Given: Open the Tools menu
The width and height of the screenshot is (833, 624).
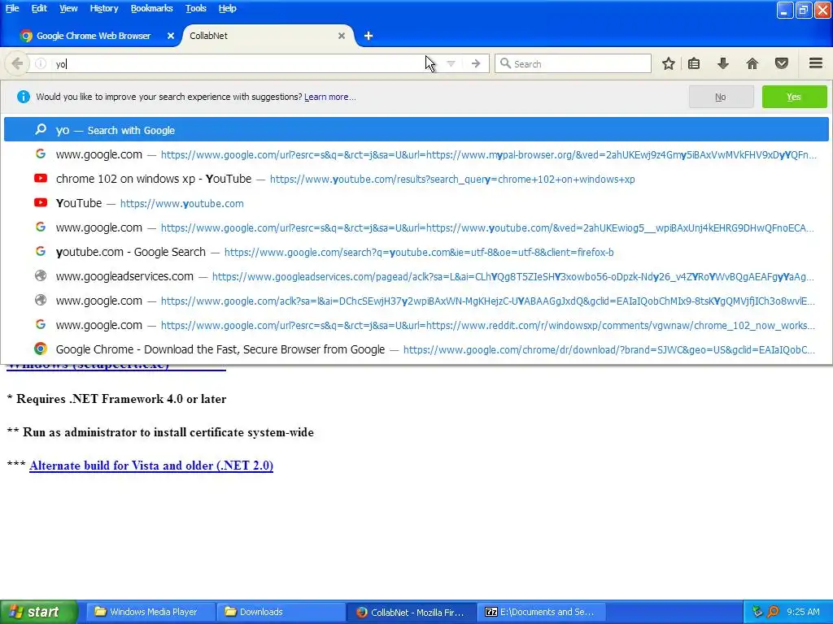Looking at the screenshot, I should 195,8.
